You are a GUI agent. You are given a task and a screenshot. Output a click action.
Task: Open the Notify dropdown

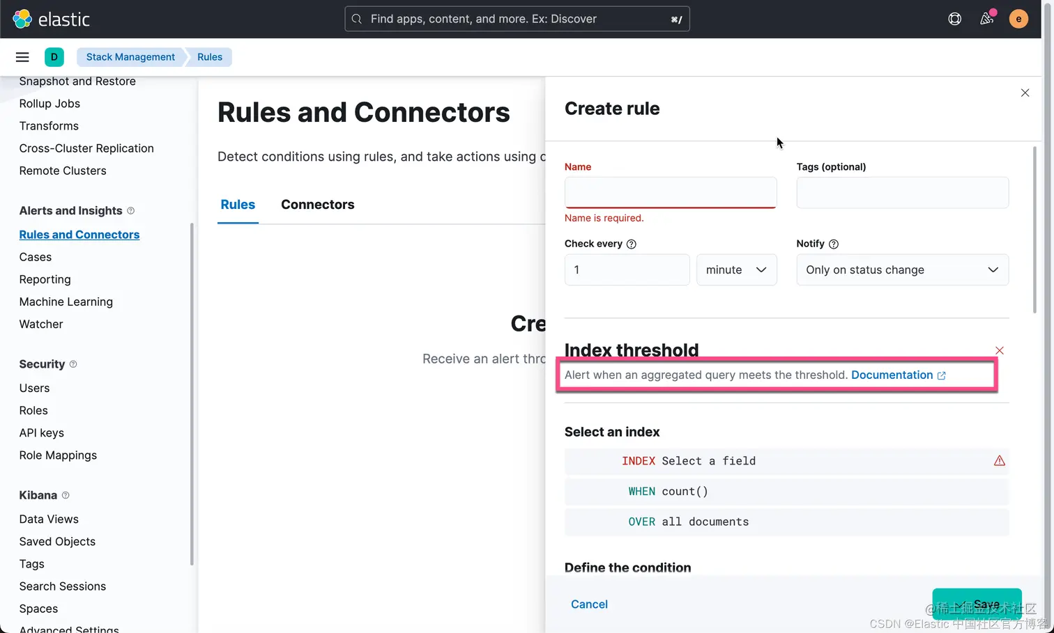click(903, 269)
